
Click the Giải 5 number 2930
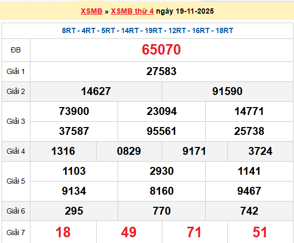point(162,171)
